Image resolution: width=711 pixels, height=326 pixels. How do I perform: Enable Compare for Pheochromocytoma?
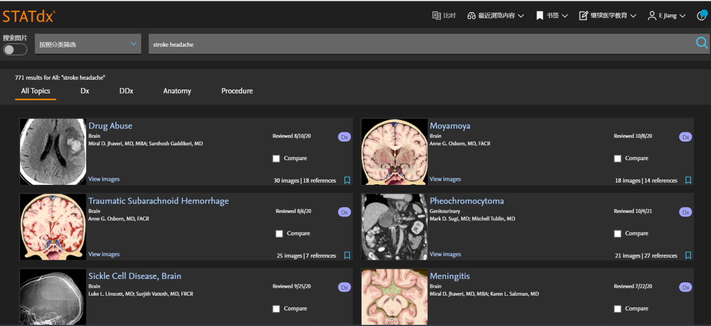point(617,233)
